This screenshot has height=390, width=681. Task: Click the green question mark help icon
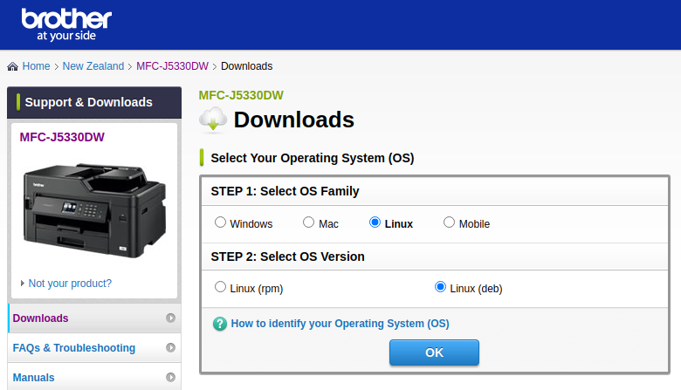pos(220,324)
